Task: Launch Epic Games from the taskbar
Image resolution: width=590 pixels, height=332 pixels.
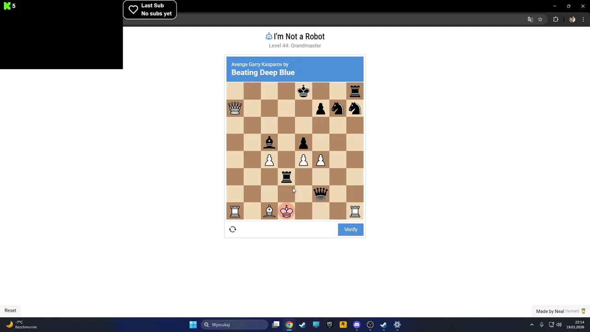Action: (x=330, y=325)
